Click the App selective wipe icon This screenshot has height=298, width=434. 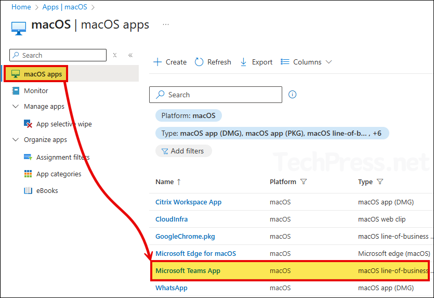(x=28, y=124)
